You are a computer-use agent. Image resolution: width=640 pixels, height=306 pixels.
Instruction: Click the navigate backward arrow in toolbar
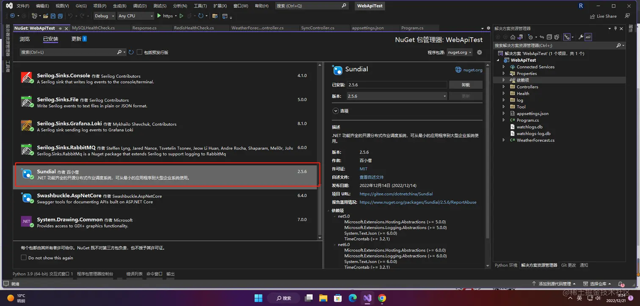[12, 16]
